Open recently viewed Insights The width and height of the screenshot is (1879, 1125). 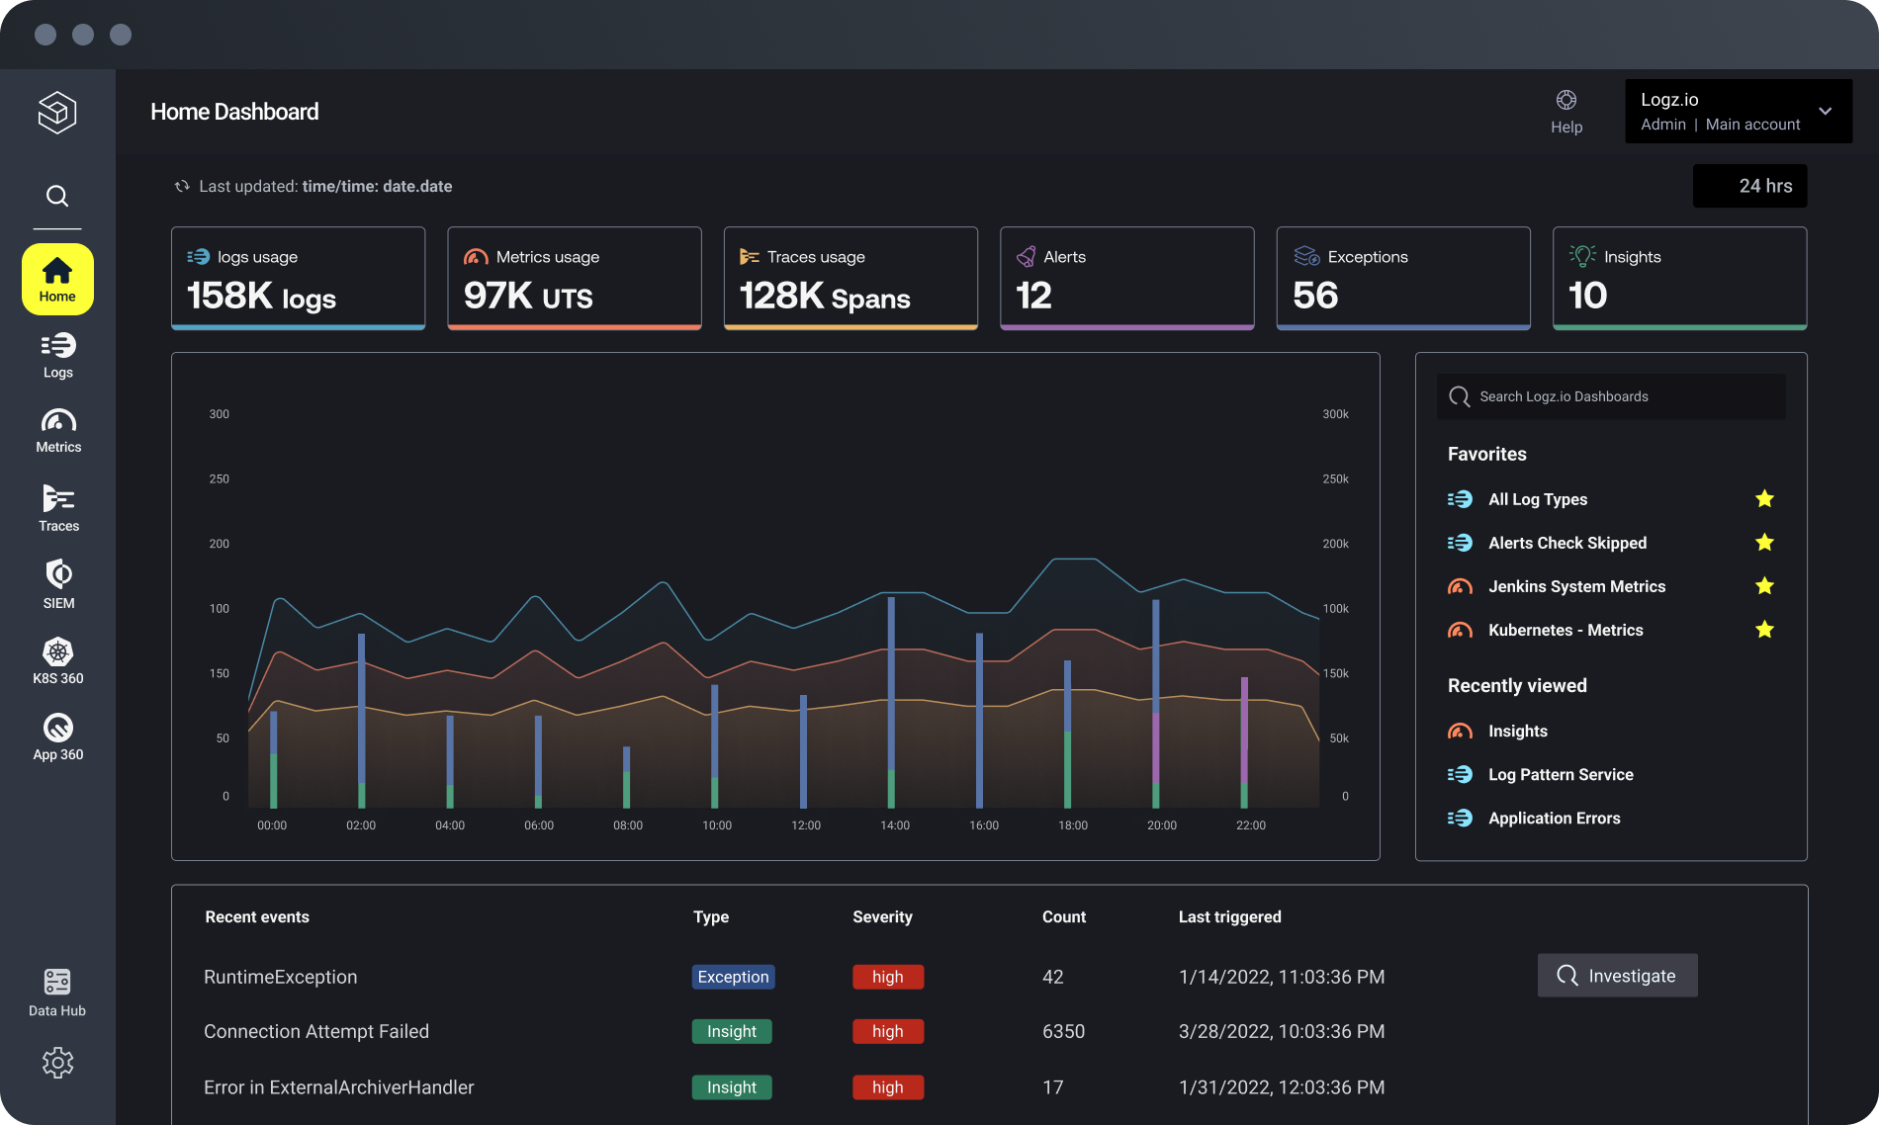pos(1517,731)
